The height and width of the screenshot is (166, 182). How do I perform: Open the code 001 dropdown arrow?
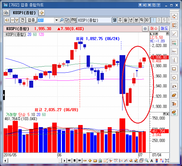pyautogui.click(x=56, y=20)
